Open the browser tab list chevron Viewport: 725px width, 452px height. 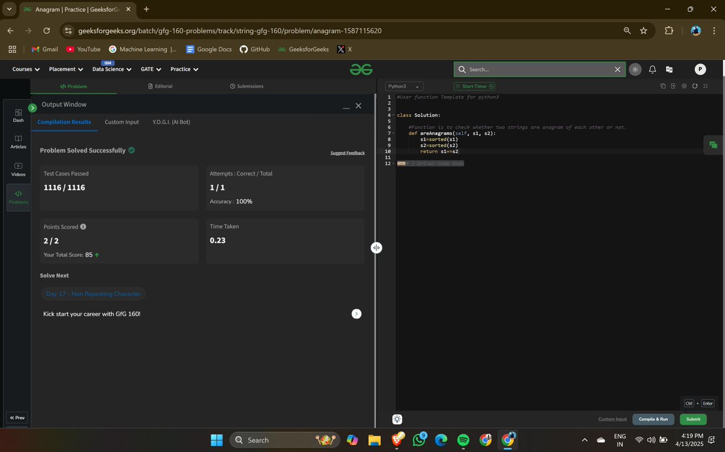(x=8, y=9)
